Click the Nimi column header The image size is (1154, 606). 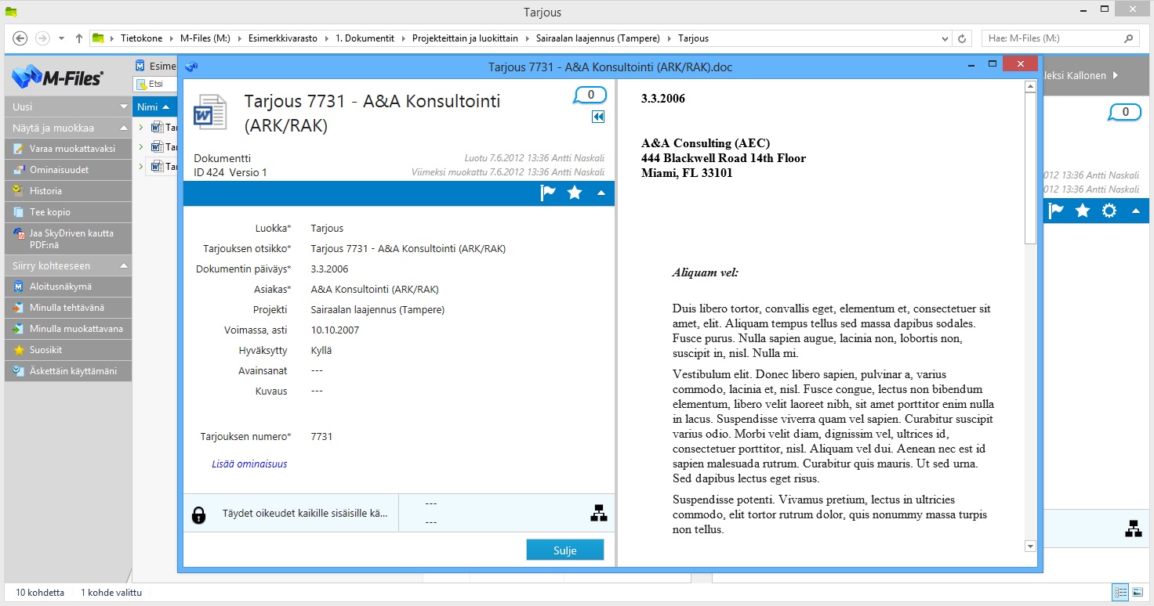click(x=154, y=106)
